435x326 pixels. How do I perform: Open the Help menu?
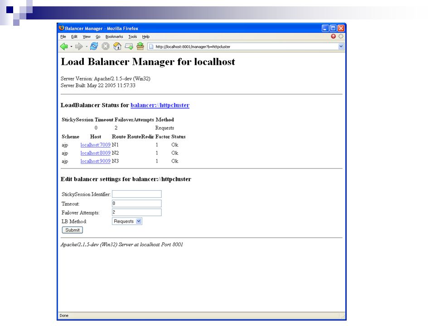[146, 37]
